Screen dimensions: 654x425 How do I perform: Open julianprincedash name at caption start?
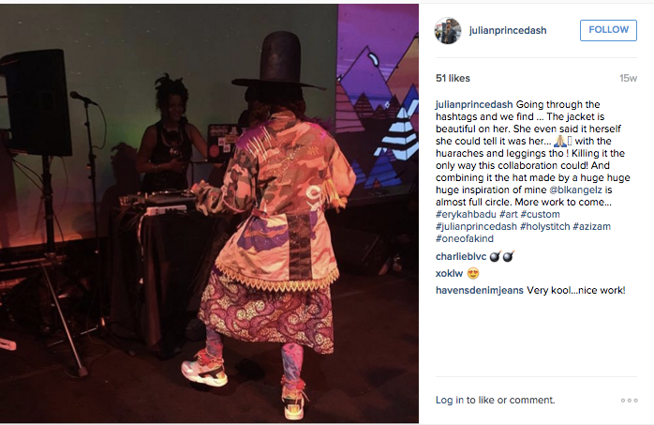point(474,104)
